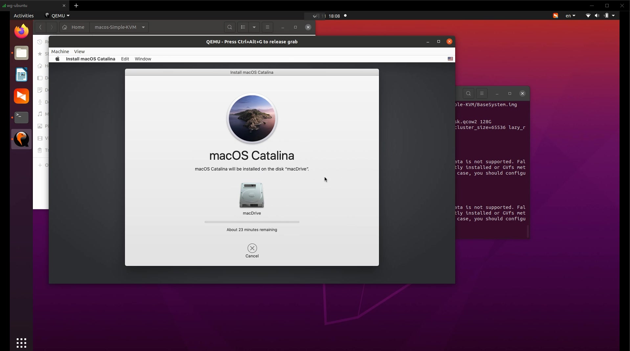Open the en keyboard layout dropdown
Image resolution: width=630 pixels, height=351 pixels.
click(570, 16)
